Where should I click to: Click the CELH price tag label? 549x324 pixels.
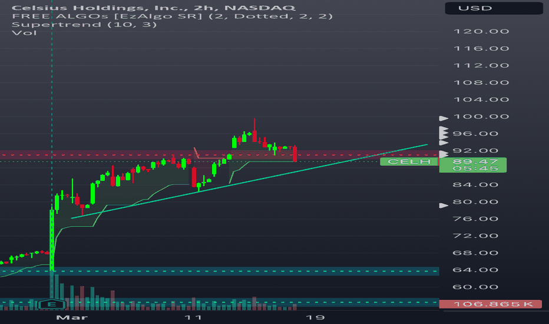pyautogui.click(x=409, y=161)
